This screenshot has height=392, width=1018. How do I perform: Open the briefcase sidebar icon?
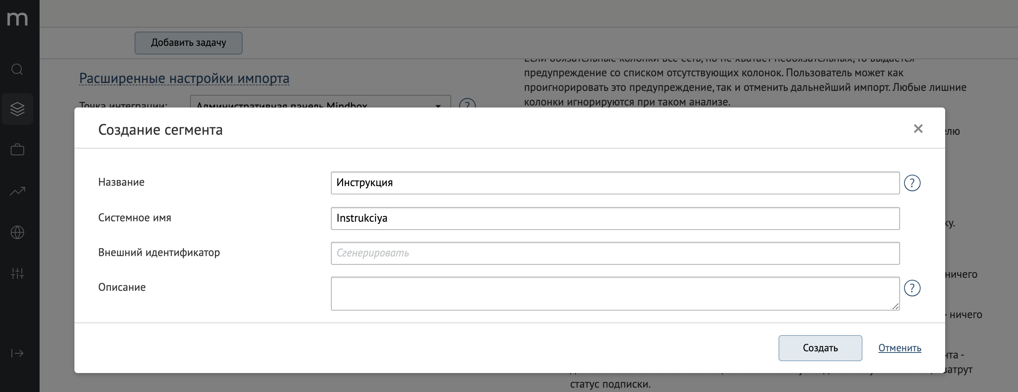[x=17, y=150]
